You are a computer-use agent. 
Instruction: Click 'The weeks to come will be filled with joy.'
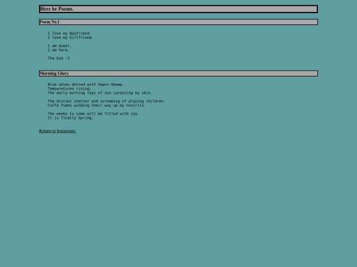tap(93, 113)
